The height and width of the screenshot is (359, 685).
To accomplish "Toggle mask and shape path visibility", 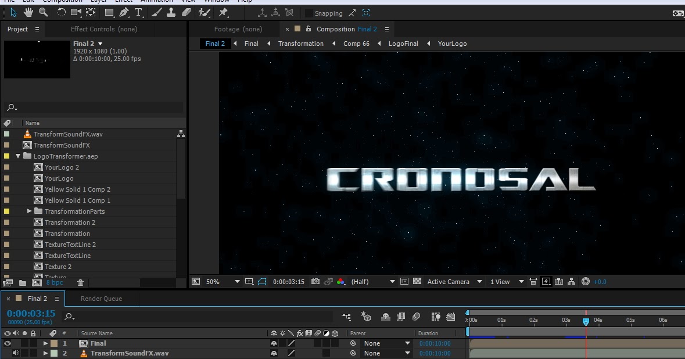I will click(262, 282).
